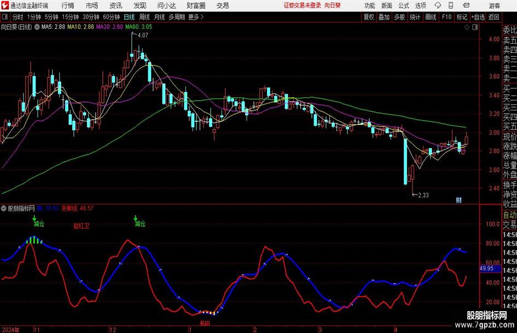Screen dimensions: 517x333
Task: Open the F10 company info button
Action: pyautogui.click(x=446, y=17)
